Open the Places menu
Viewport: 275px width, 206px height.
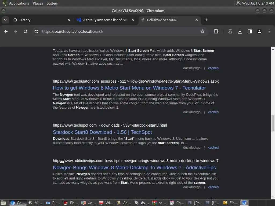click(x=38, y=3)
